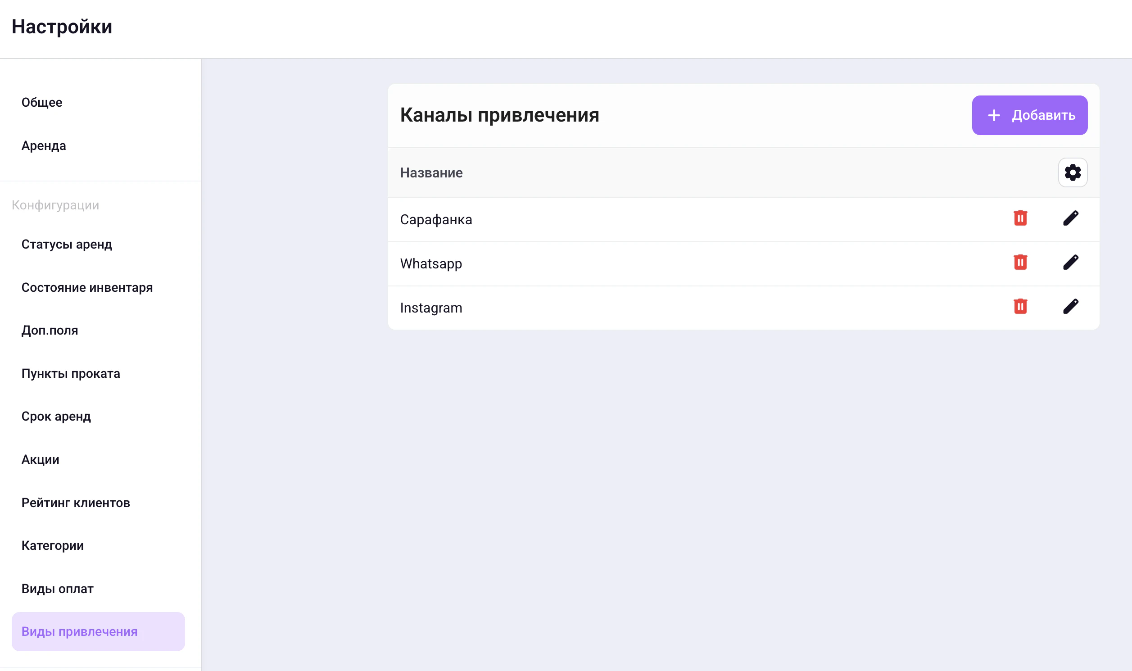View Рейтинг клиентов settings
This screenshot has width=1132, height=671.
[x=76, y=502]
